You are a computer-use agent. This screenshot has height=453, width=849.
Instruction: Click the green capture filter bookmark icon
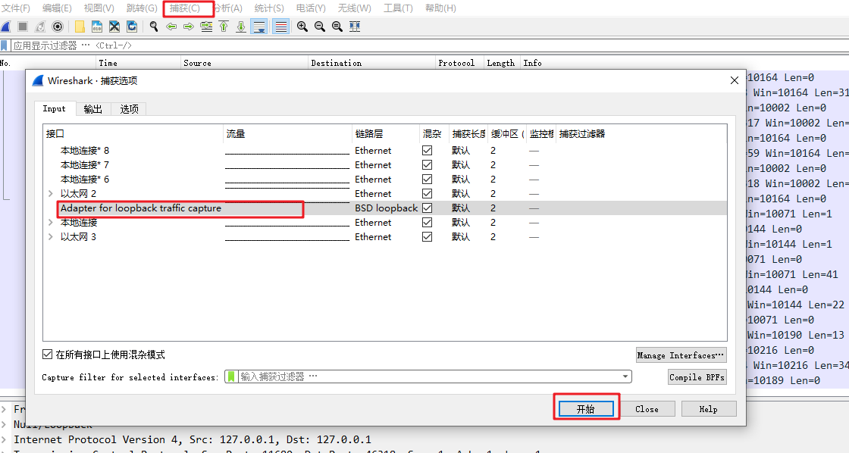point(231,376)
